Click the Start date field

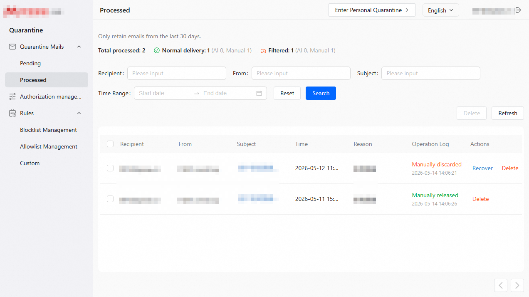(x=164, y=93)
